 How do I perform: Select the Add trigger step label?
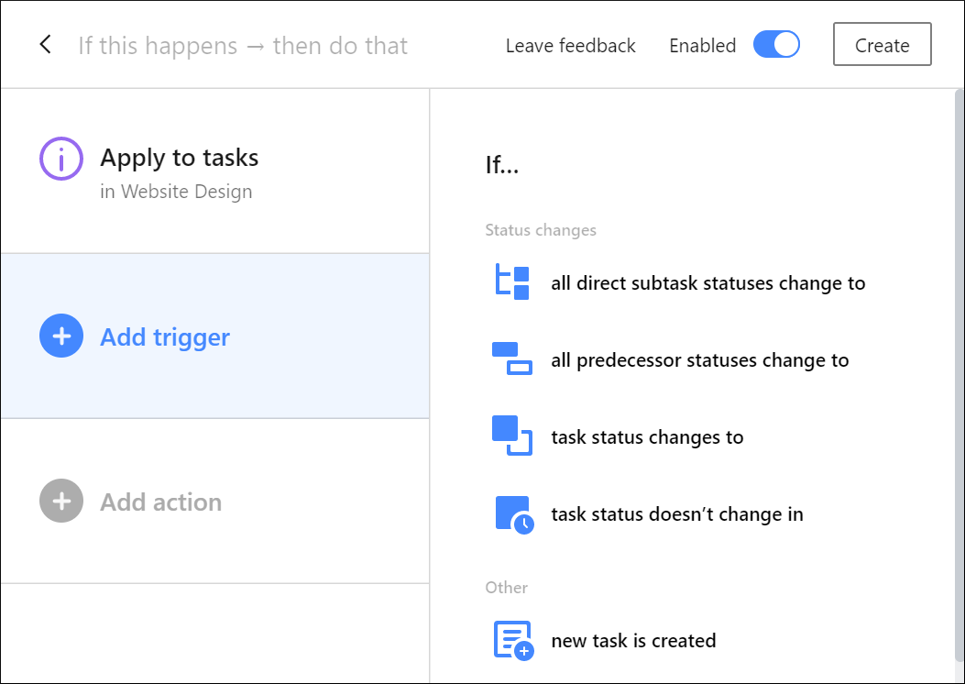click(165, 337)
